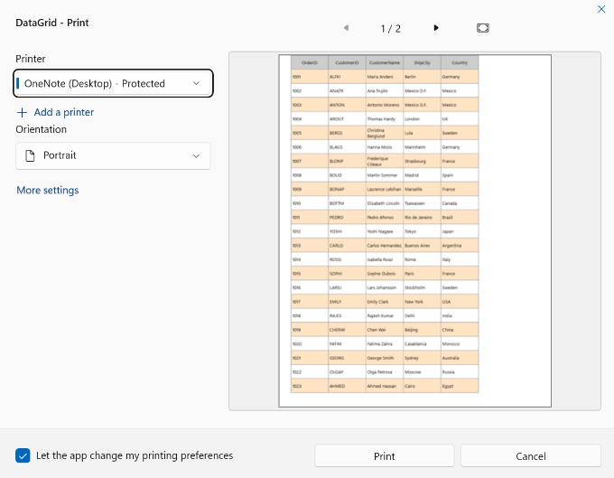Viewport: 614px width, 478px height.
Task: Click the Chen Wei cell in preview
Action: point(385,330)
